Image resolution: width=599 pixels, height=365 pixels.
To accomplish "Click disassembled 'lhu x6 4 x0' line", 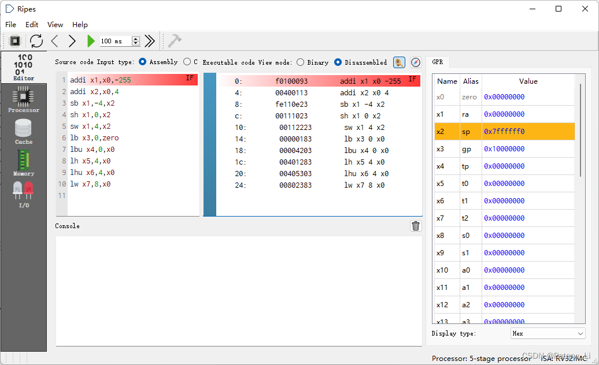I will (366, 173).
